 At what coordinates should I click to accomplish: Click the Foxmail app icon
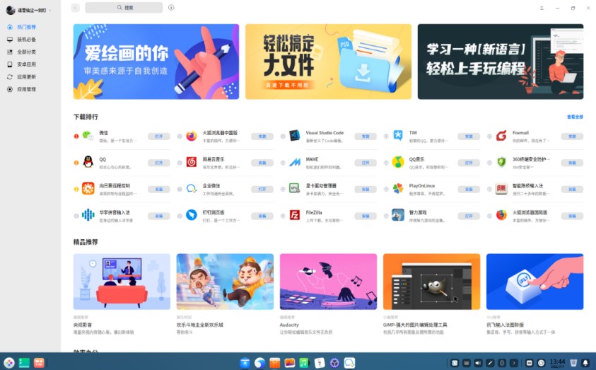click(x=501, y=136)
